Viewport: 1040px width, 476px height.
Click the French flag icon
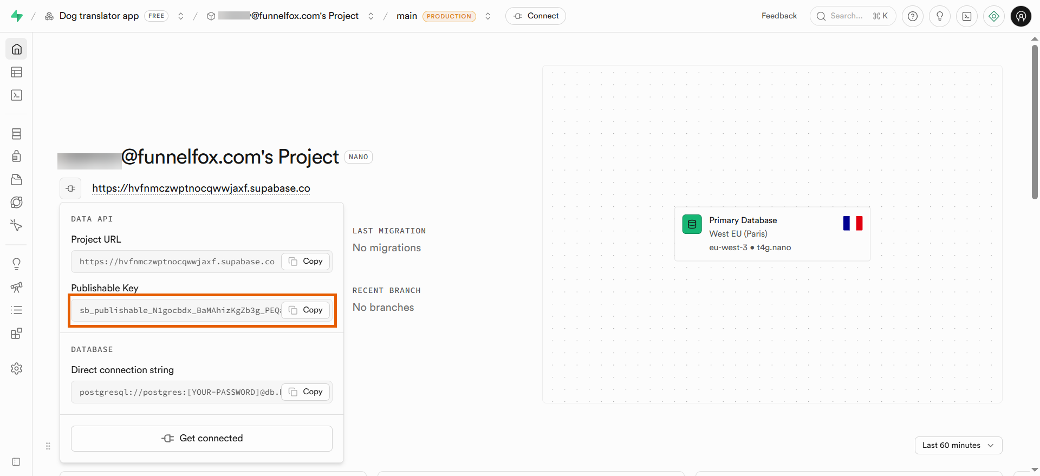click(853, 224)
